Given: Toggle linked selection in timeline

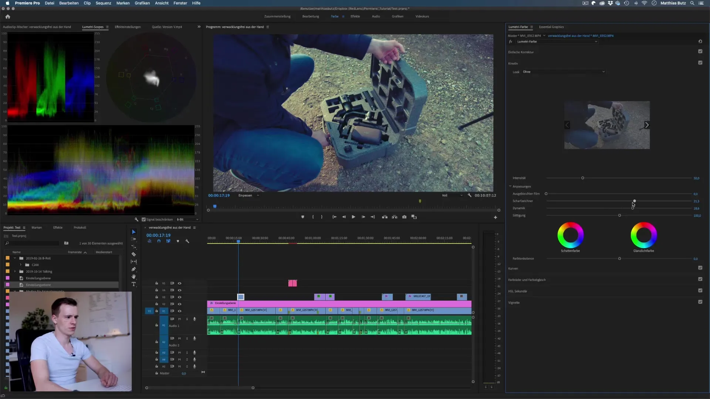Looking at the screenshot, I should tap(168, 241).
